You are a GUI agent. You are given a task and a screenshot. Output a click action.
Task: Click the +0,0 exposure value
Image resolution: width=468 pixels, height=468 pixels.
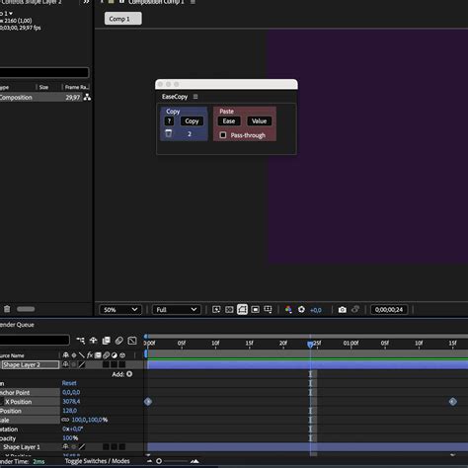click(x=316, y=310)
